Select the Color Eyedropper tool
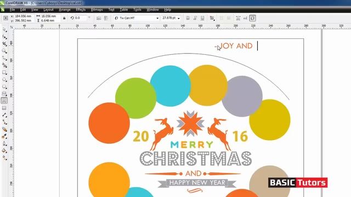The height and width of the screenshot is (197, 351). (x=4, y=136)
